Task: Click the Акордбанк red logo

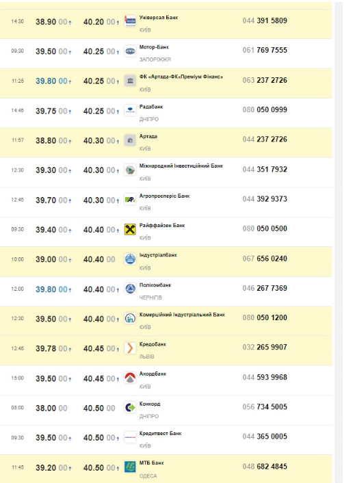Action: pyautogui.click(x=130, y=378)
